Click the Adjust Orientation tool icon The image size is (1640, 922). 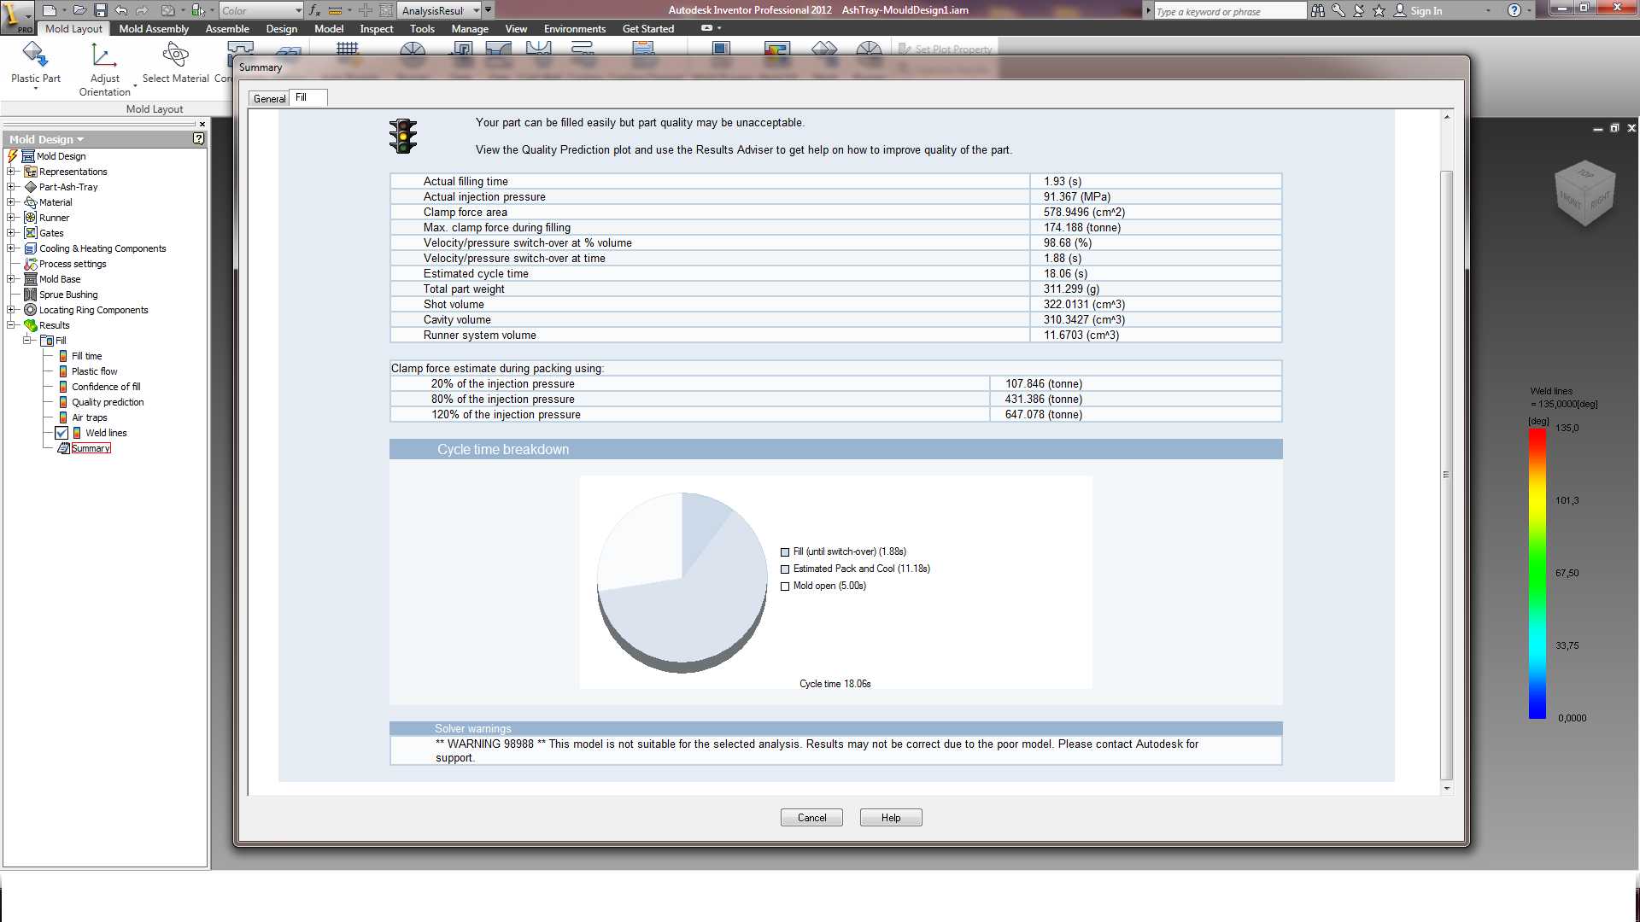click(x=104, y=55)
